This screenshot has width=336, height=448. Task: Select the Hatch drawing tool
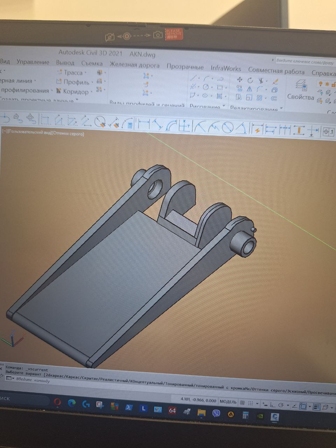tap(219, 96)
